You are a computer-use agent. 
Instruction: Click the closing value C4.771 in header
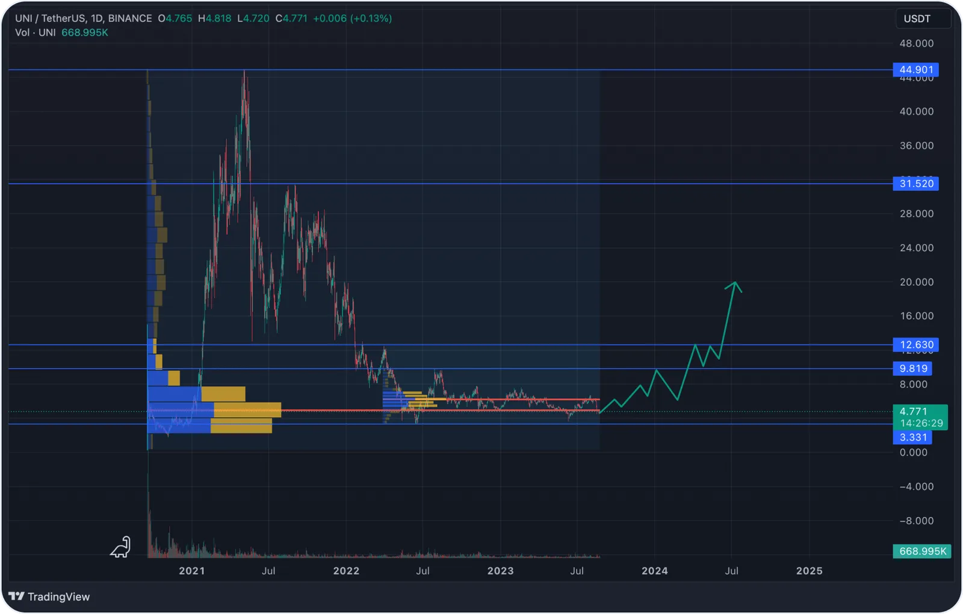click(x=291, y=19)
